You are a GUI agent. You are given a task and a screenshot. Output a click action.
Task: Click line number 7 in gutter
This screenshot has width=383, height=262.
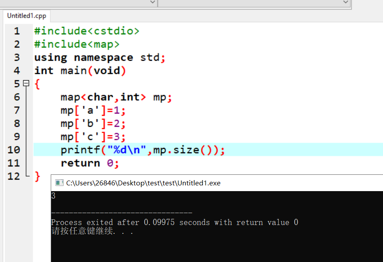click(x=17, y=110)
